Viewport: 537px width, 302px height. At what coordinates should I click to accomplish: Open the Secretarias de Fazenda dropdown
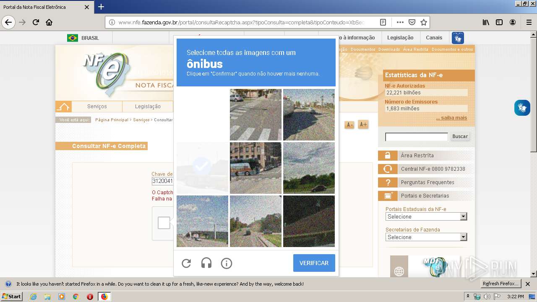click(426, 237)
